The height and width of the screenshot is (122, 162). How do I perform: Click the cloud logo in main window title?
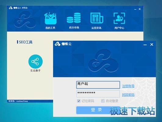[11, 8]
